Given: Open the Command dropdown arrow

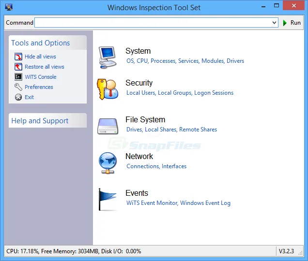Looking at the screenshot, I should 275,23.
